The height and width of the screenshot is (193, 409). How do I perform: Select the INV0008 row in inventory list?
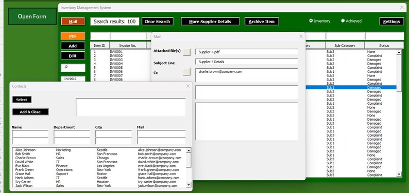click(121, 80)
